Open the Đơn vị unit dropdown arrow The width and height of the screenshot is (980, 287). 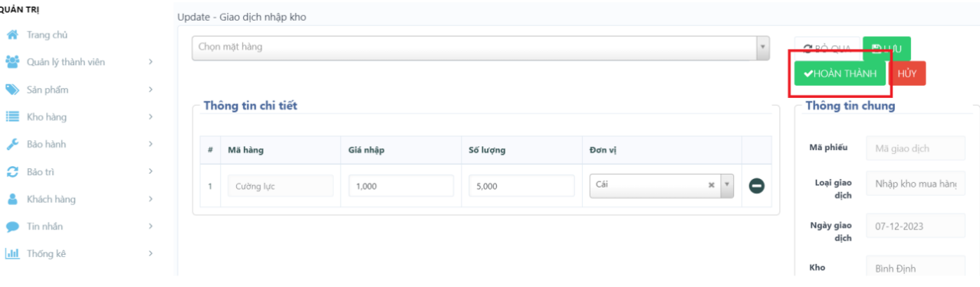pyautogui.click(x=727, y=185)
